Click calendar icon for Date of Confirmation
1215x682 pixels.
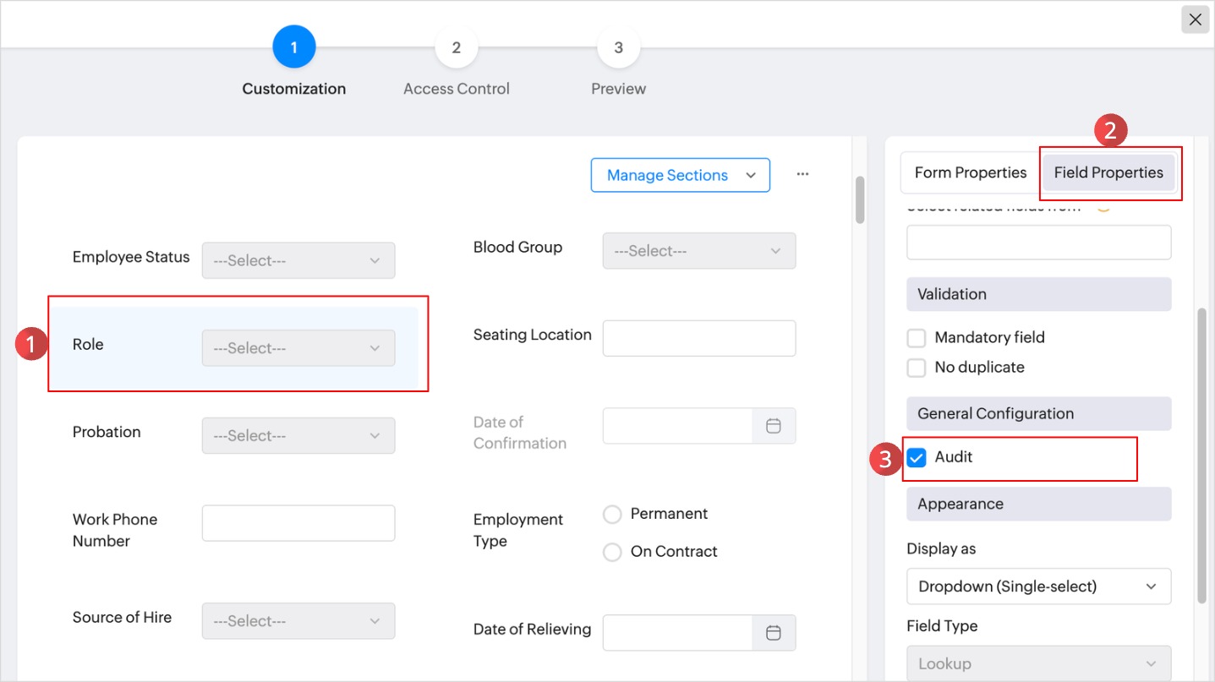[773, 426]
